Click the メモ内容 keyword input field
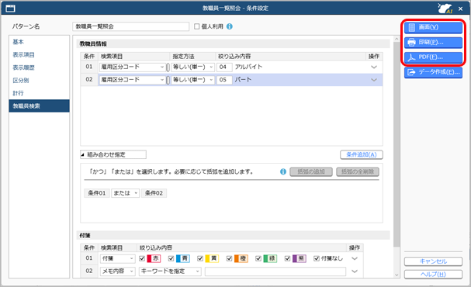Viewport: 471px width, 287px height. pos(275,271)
